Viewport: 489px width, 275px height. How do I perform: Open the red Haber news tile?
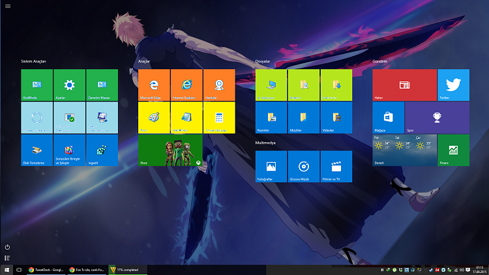tap(404, 85)
